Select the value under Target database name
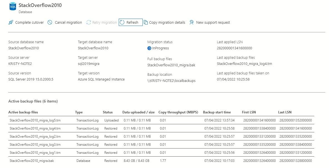 (x=93, y=48)
